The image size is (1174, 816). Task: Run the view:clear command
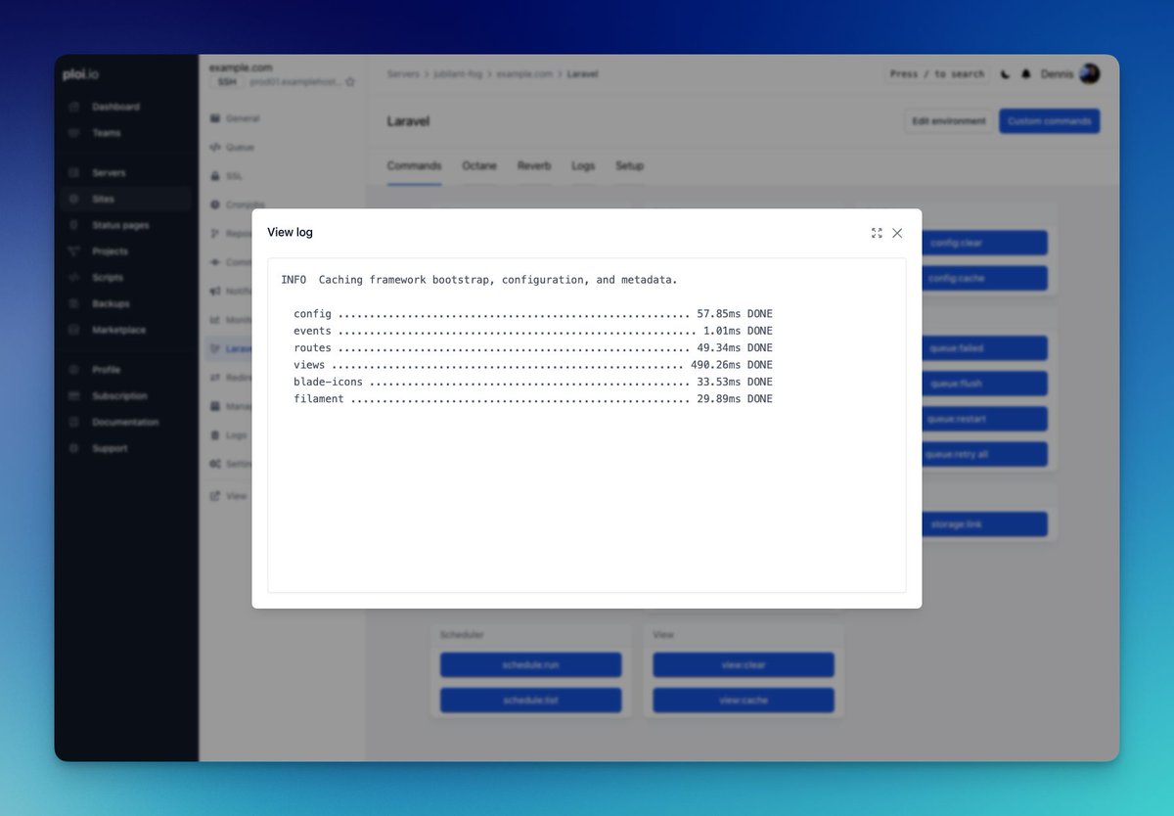(744, 665)
